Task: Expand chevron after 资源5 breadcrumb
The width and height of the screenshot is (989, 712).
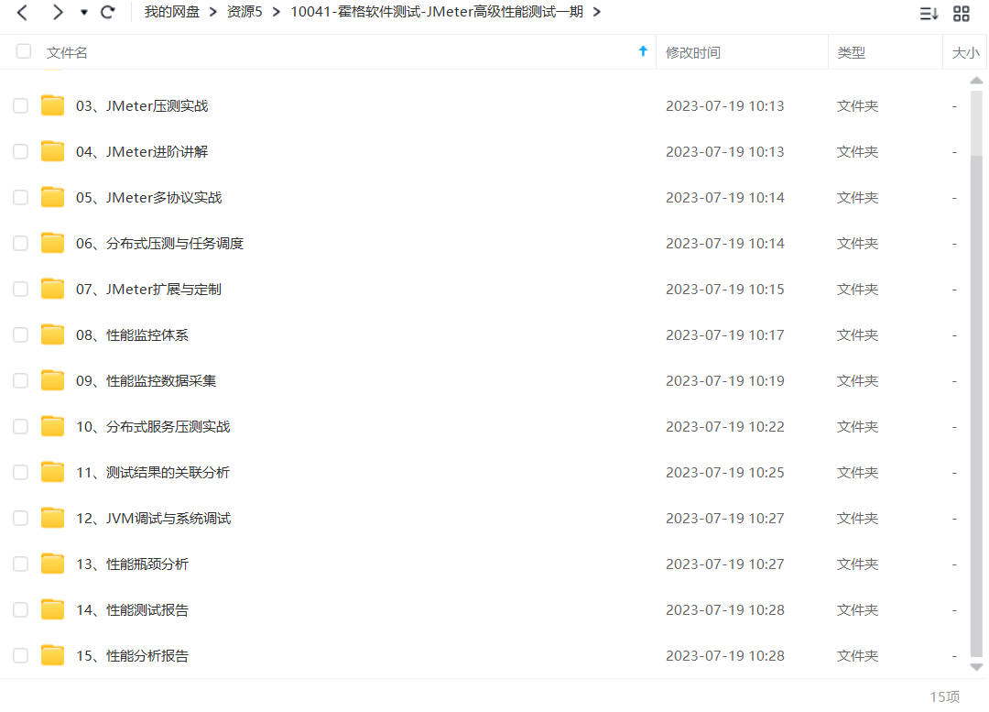Action: (277, 12)
